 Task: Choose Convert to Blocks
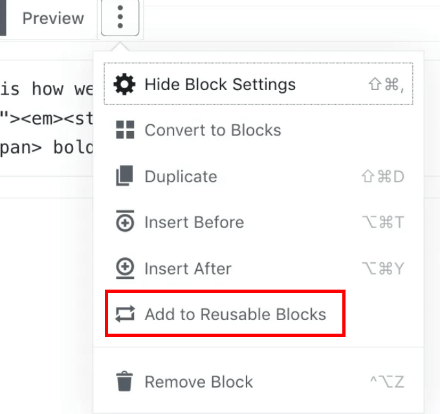tap(258, 130)
